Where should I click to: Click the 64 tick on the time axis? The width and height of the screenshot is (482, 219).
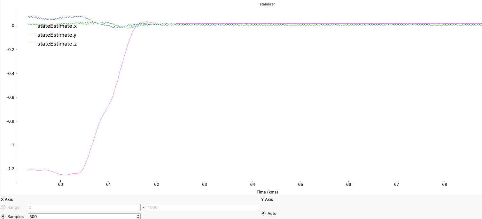pyautogui.click(x=253, y=185)
